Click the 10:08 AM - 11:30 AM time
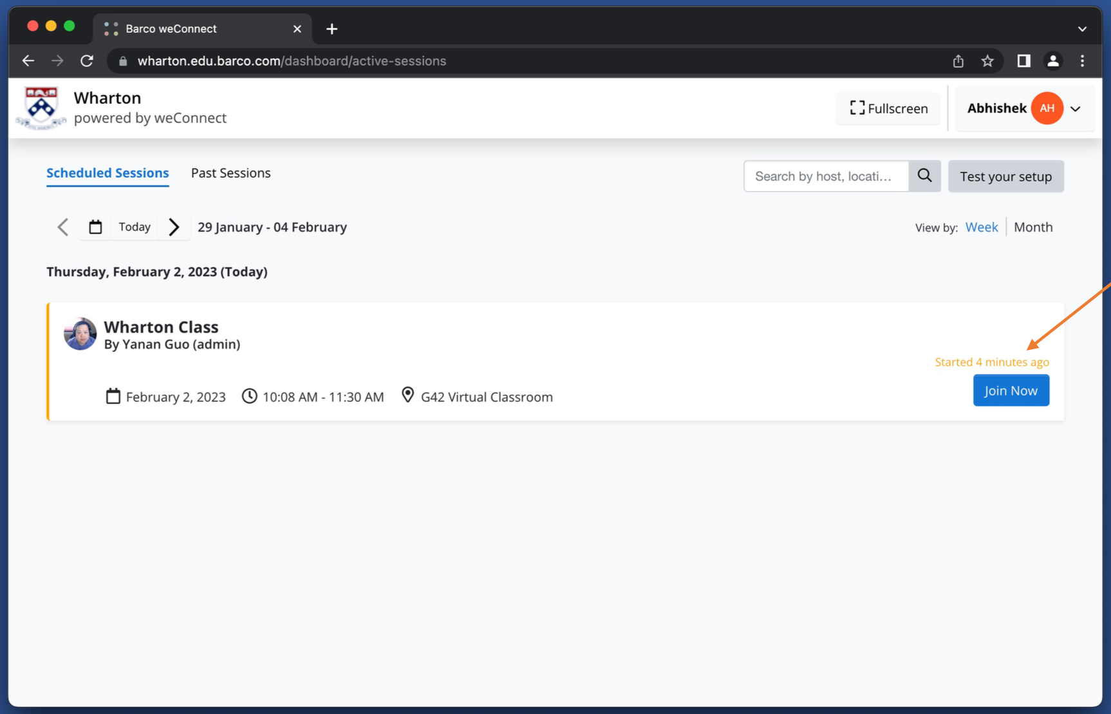 coord(323,397)
